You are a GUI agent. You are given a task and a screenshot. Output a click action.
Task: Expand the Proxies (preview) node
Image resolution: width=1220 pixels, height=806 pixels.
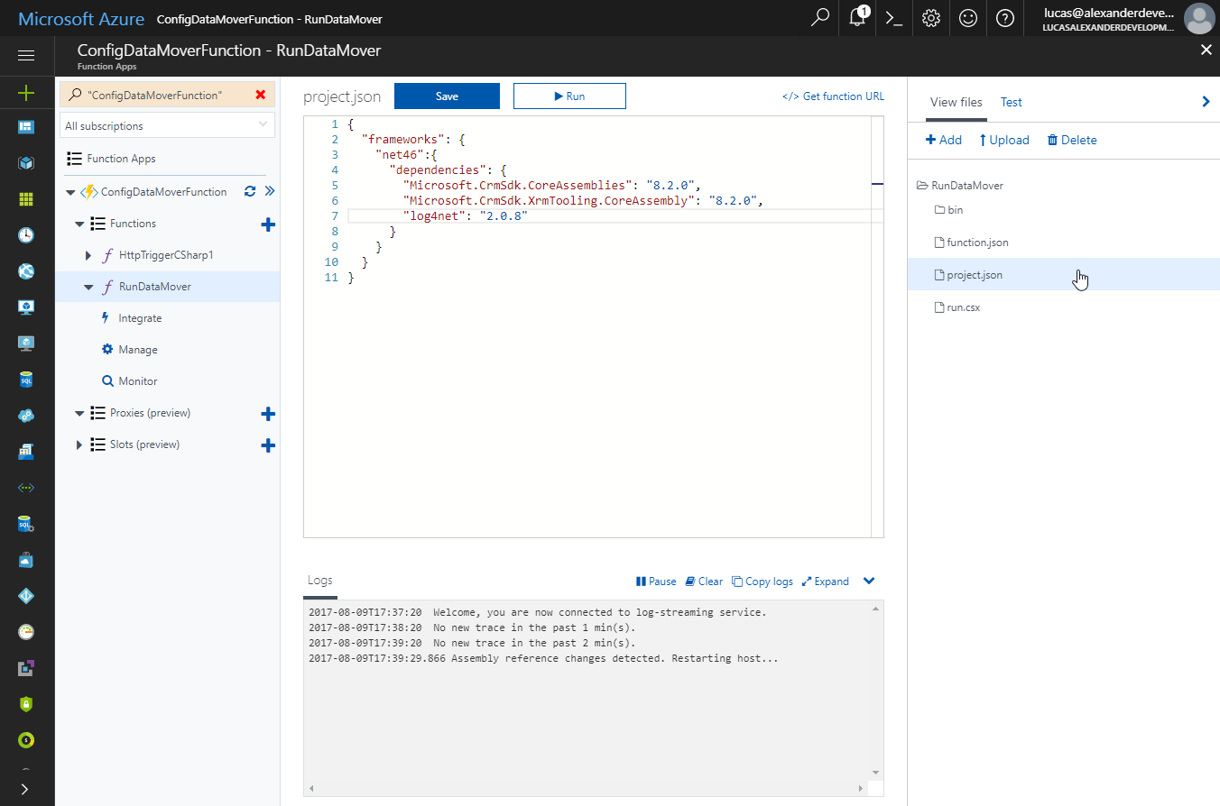tap(79, 413)
